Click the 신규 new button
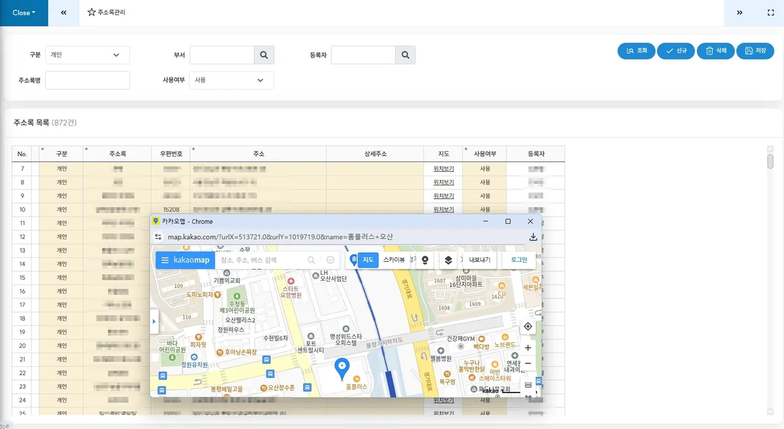Screen dimensions: 784x429 tap(676, 51)
